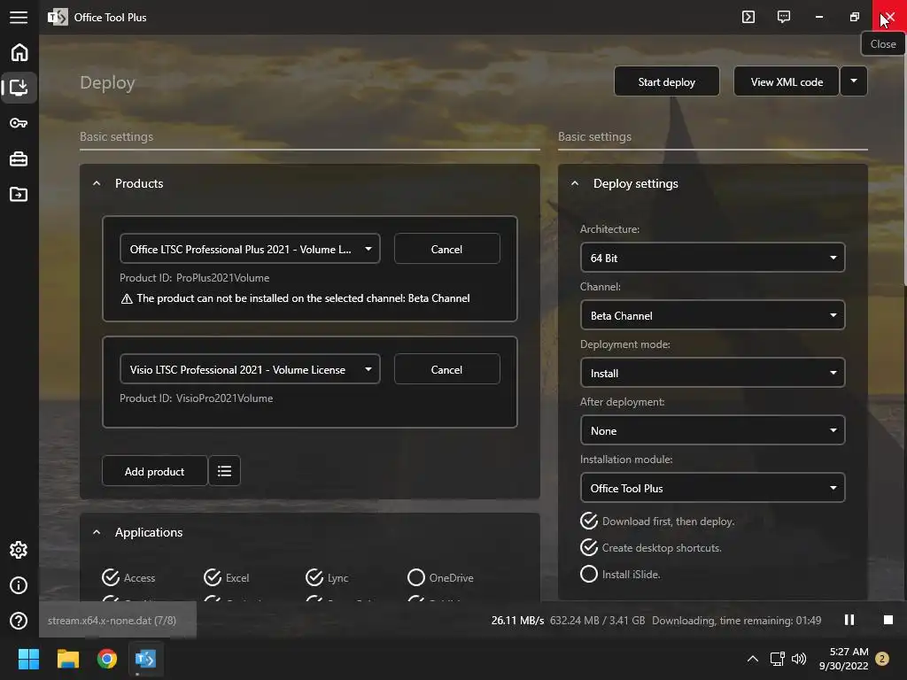This screenshot has height=680, width=907.
Task: Open the product list view icon
Action: point(224,471)
